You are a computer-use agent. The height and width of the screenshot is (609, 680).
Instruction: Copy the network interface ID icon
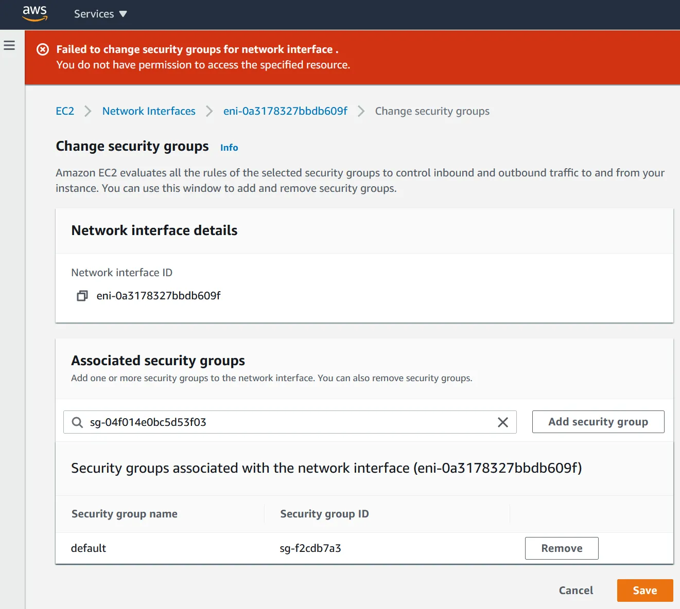[x=82, y=296]
